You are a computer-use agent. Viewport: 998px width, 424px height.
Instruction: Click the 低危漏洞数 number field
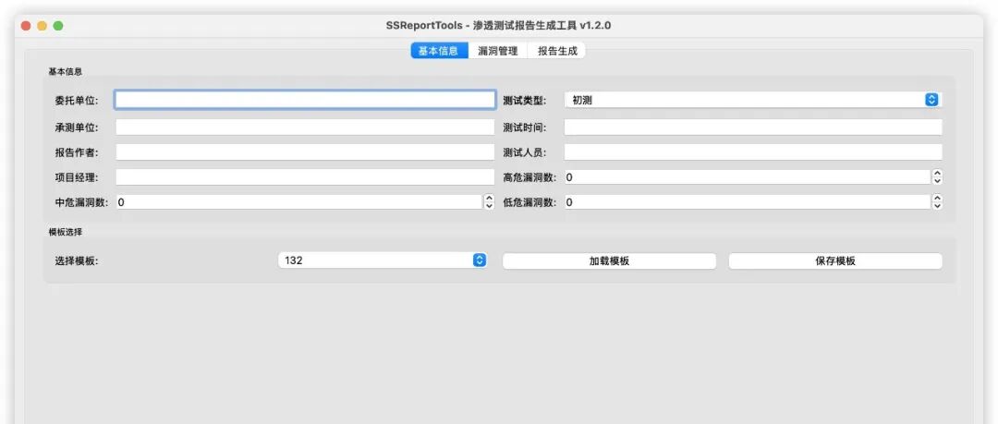(x=748, y=202)
